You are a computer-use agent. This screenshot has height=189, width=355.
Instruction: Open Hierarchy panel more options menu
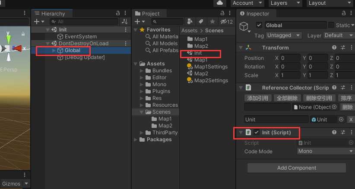pos(125,13)
